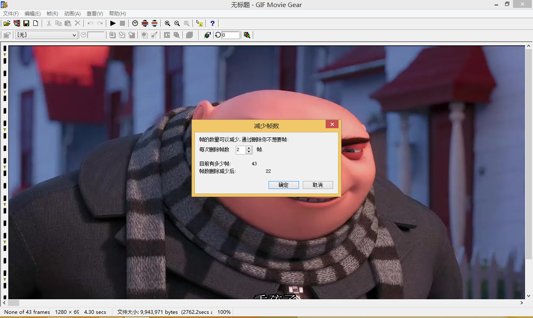This screenshot has height=318, width=533.
Task: Close the 减少帧数 dialog
Action: point(332,124)
